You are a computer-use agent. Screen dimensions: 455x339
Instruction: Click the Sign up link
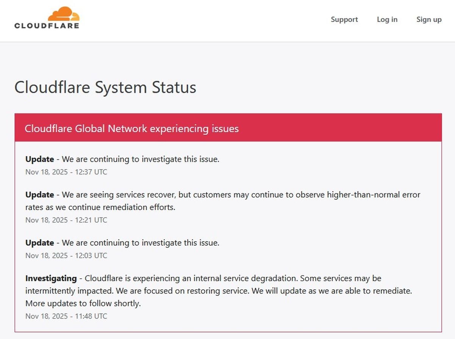pyautogui.click(x=429, y=19)
